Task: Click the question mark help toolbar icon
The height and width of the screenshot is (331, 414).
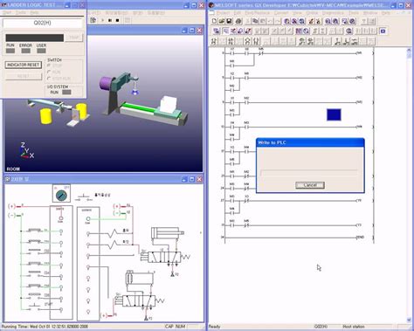Action: click(x=363, y=21)
